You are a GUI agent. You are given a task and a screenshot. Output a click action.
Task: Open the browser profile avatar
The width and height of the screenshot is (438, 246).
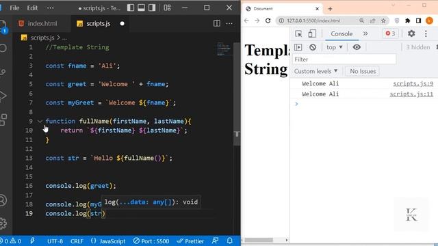tap(429, 20)
